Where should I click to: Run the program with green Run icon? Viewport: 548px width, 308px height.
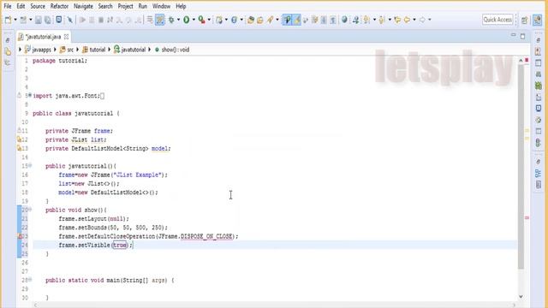(x=187, y=20)
